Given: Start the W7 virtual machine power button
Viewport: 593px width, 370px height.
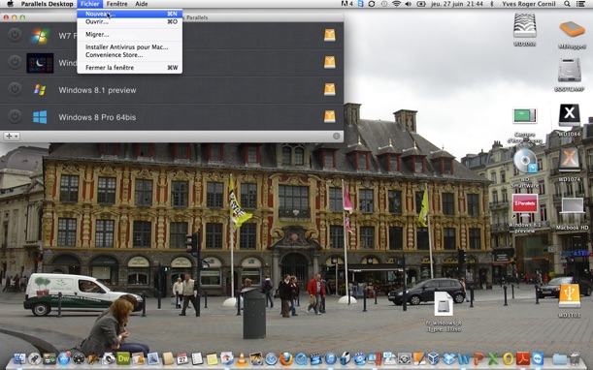Looking at the screenshot, I should 15,35.
